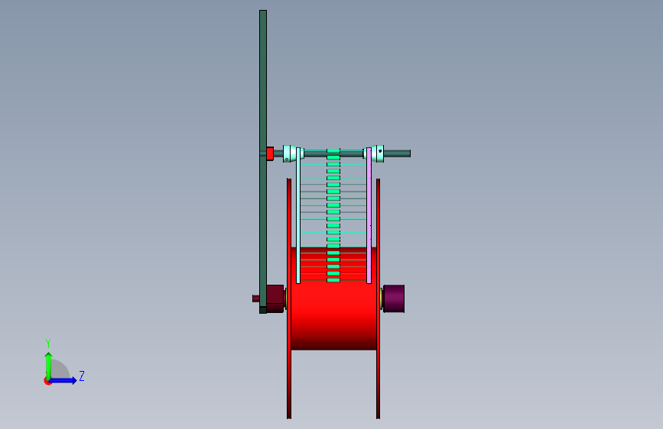Select the purple cylinder right of the spool
Screen dimensions: 663x429
click(x=394, y=298)
